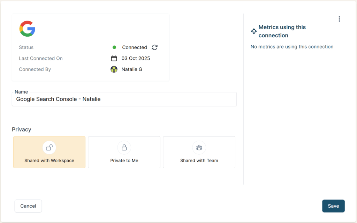The width and height of the screenshot is (357, 223).
Task: Click the Connected status text
Action: coord(135,47)
